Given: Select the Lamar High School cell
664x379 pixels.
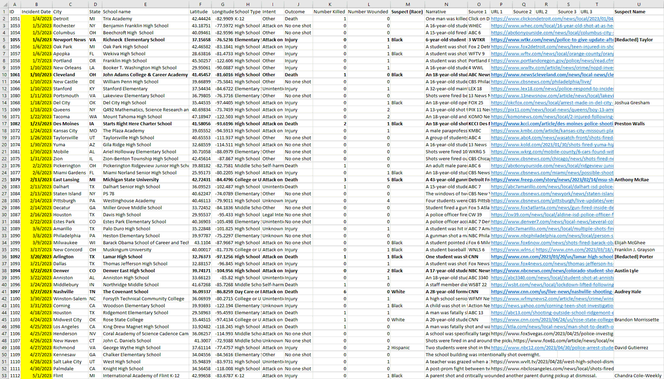Looking at the screenshot, I should [146, 257].
